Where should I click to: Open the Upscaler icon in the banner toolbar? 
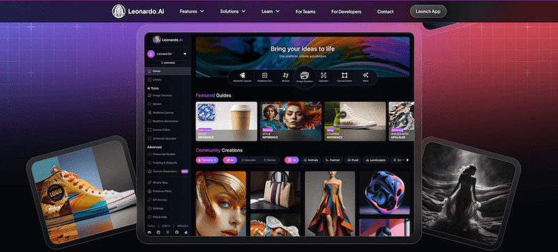coord(324,75)
